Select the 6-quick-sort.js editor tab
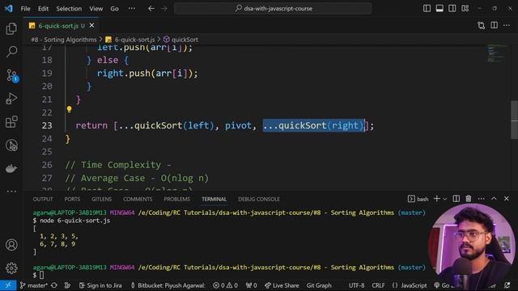Image resolution: width=518 pixels, height=291 pixels. [62, 25]
